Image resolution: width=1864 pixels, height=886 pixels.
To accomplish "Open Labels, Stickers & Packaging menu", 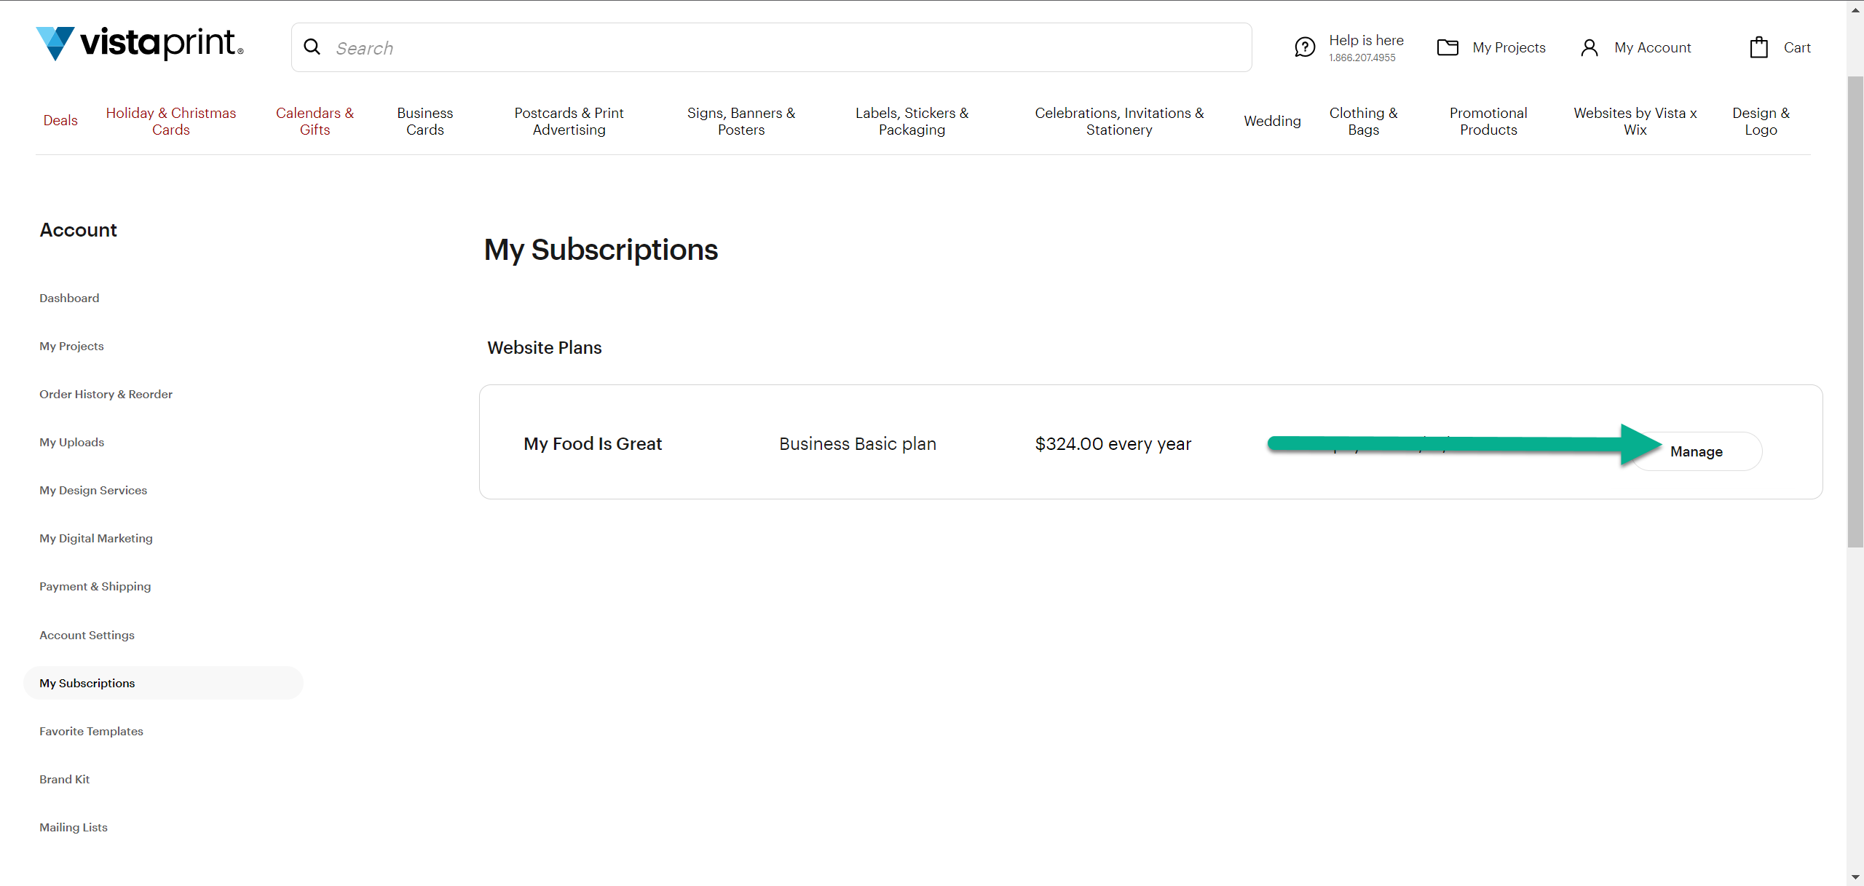I will click(912, 121).
